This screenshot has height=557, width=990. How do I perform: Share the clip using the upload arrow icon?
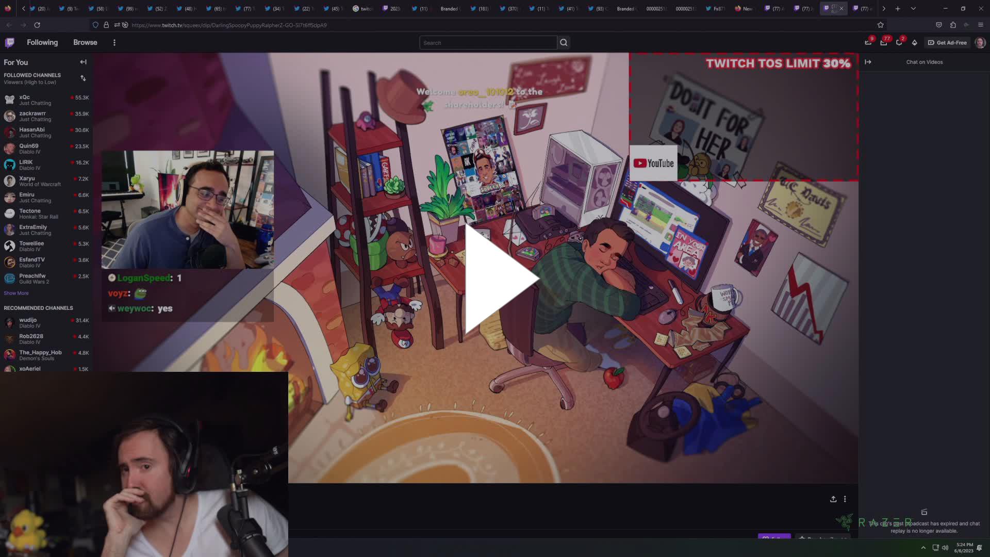coord(833,499)
